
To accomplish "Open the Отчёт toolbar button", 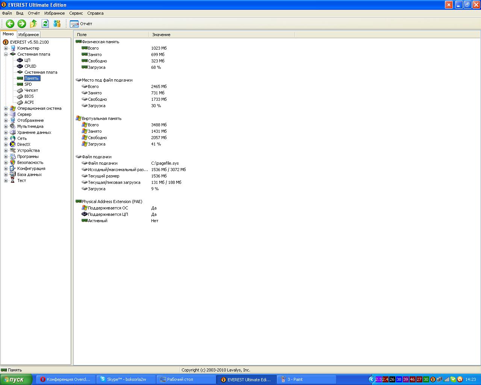I will tap(81, 24).
